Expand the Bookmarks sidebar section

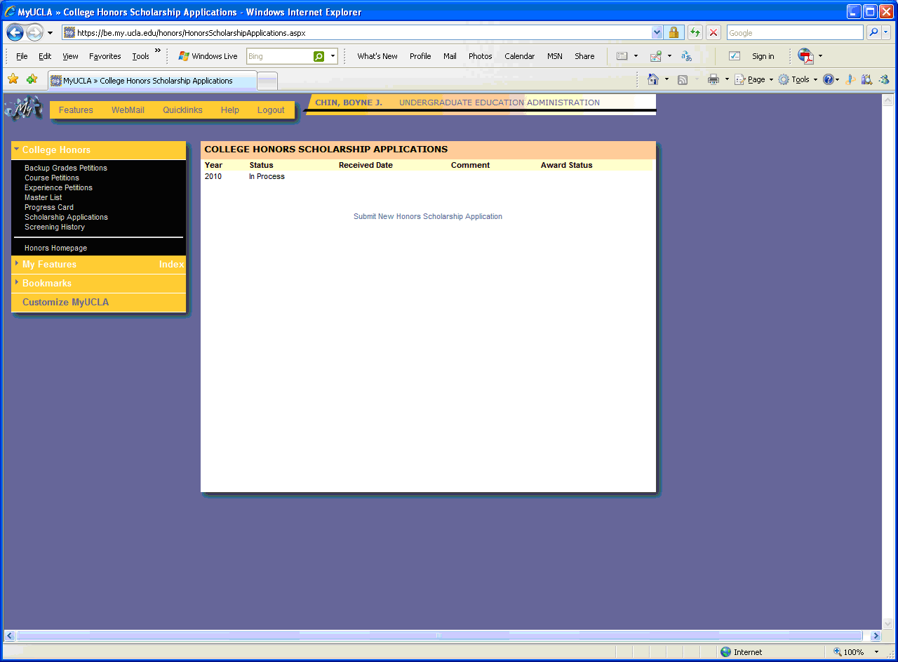pyautogui.click(x=46, y=284)
